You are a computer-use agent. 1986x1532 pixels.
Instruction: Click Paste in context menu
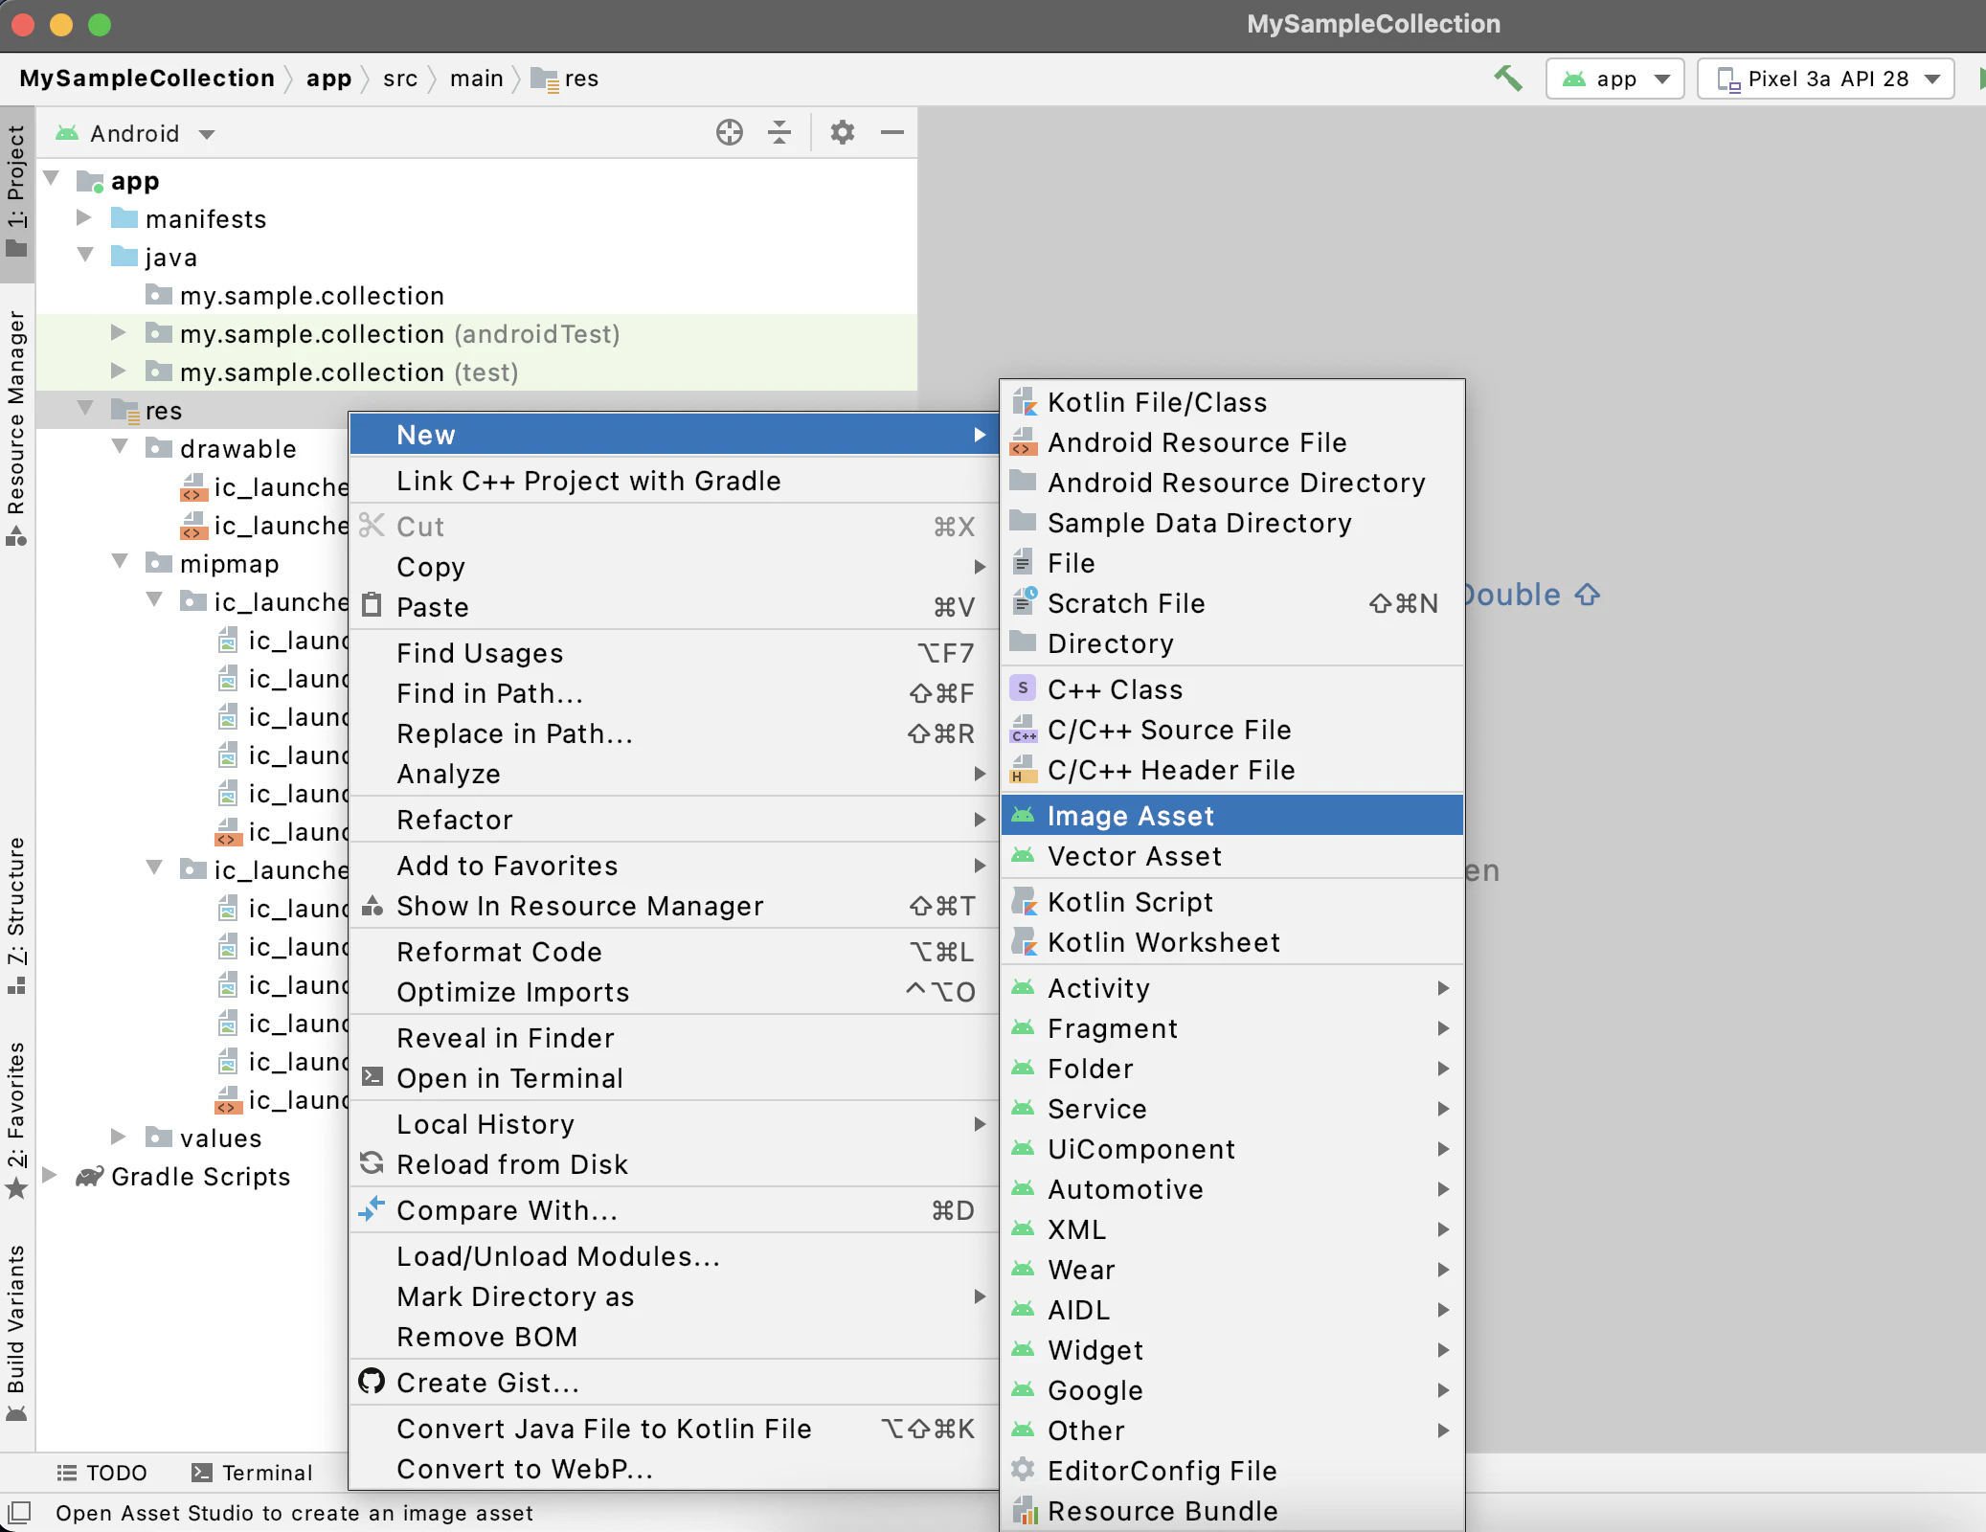(x=674, y=607)
